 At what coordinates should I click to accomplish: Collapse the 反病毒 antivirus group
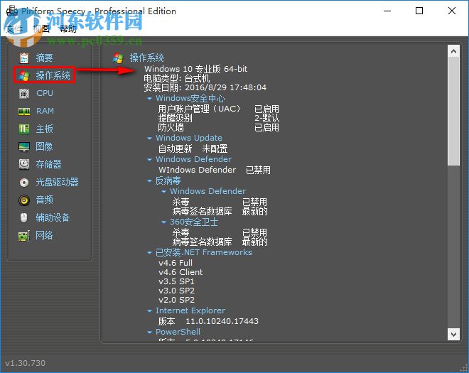point(149,180)
